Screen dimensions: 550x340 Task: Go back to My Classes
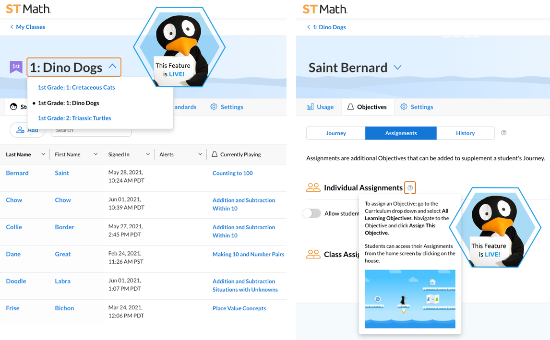coord(31,27)
